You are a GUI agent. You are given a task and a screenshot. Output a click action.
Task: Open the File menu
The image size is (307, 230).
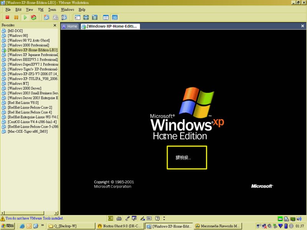8,10
